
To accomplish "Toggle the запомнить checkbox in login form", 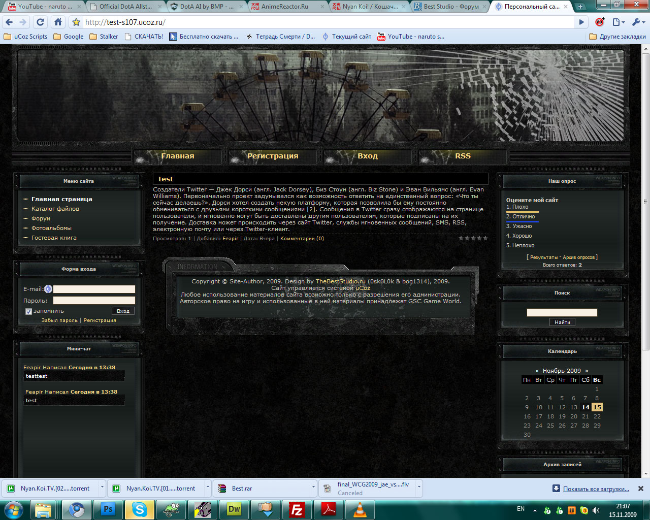I will (28, 311).
